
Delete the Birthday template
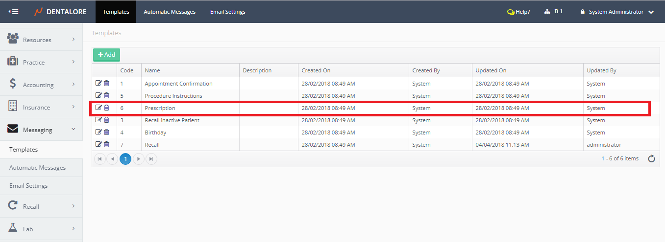(106, 132)
